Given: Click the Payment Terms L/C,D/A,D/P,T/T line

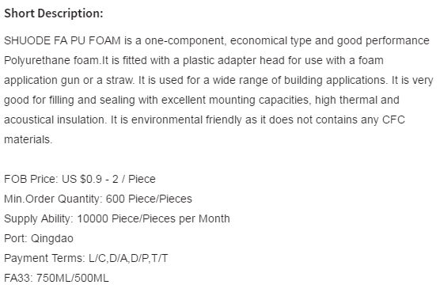Looking at the screenshot, I should point(86,258).
